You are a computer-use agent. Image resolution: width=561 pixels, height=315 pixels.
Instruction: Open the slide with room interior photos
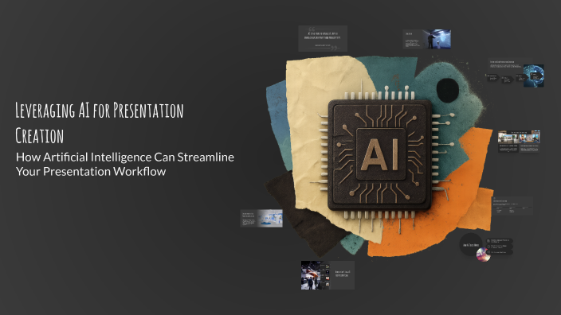519,142
